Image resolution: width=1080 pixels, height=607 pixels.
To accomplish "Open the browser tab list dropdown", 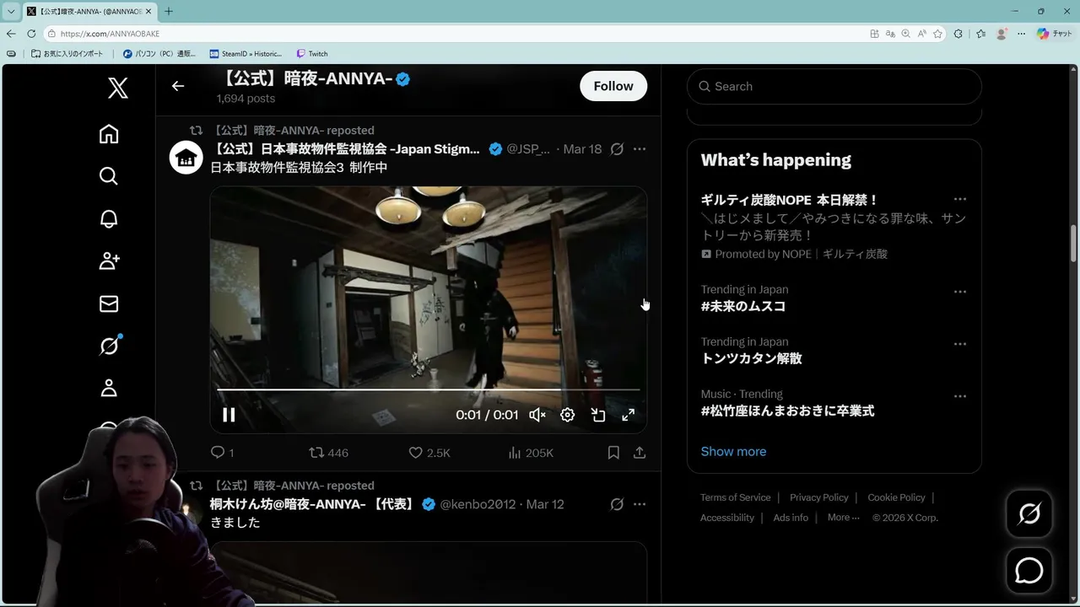I will pos(11,11).
